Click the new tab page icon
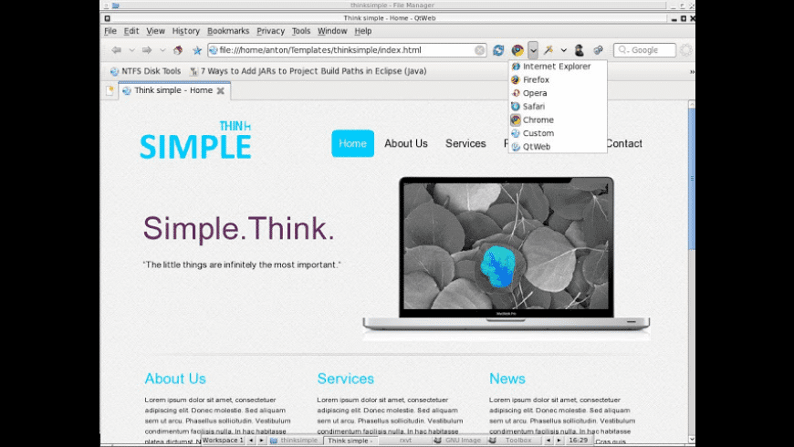 pos(110,90)
